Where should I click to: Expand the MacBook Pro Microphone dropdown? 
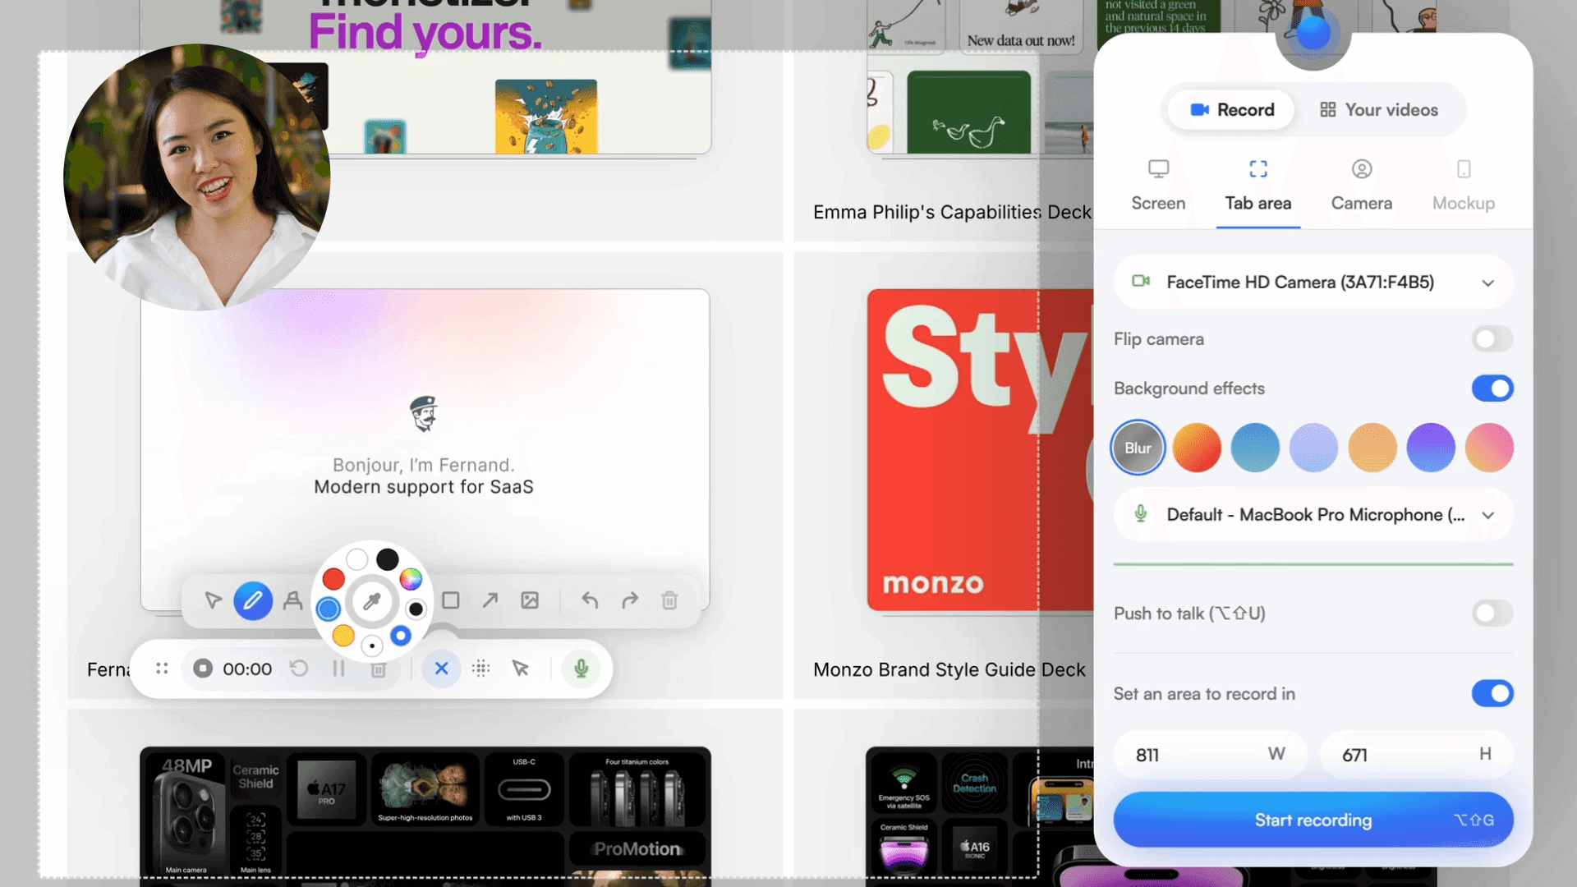1489,514
